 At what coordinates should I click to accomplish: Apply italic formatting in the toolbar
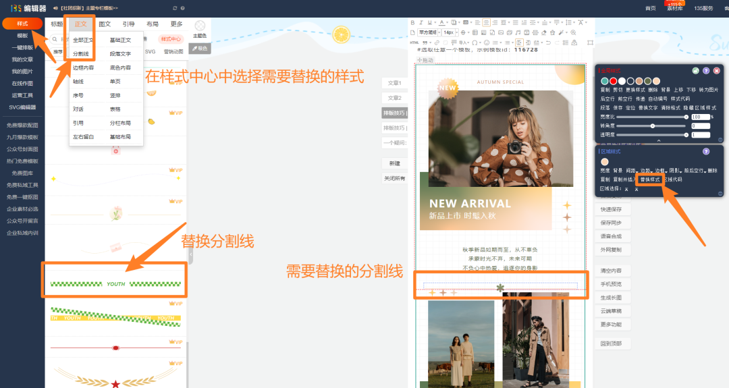pyautogui.click(x=421, y=22)
